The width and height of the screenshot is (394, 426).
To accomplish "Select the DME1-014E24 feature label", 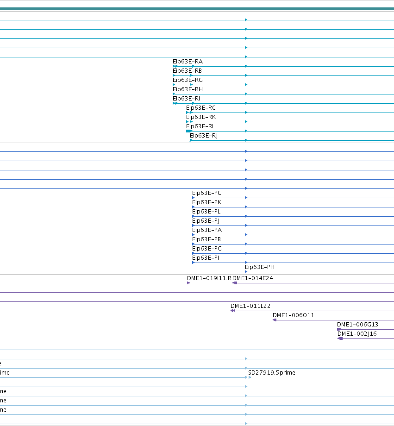I will pos(253,278).
